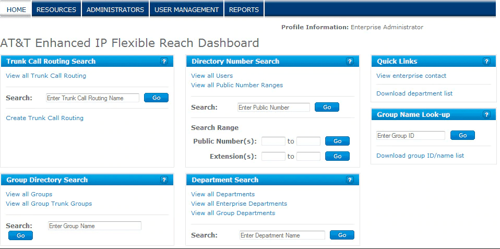Click the Extension(s) range end field

click(308, 156)
